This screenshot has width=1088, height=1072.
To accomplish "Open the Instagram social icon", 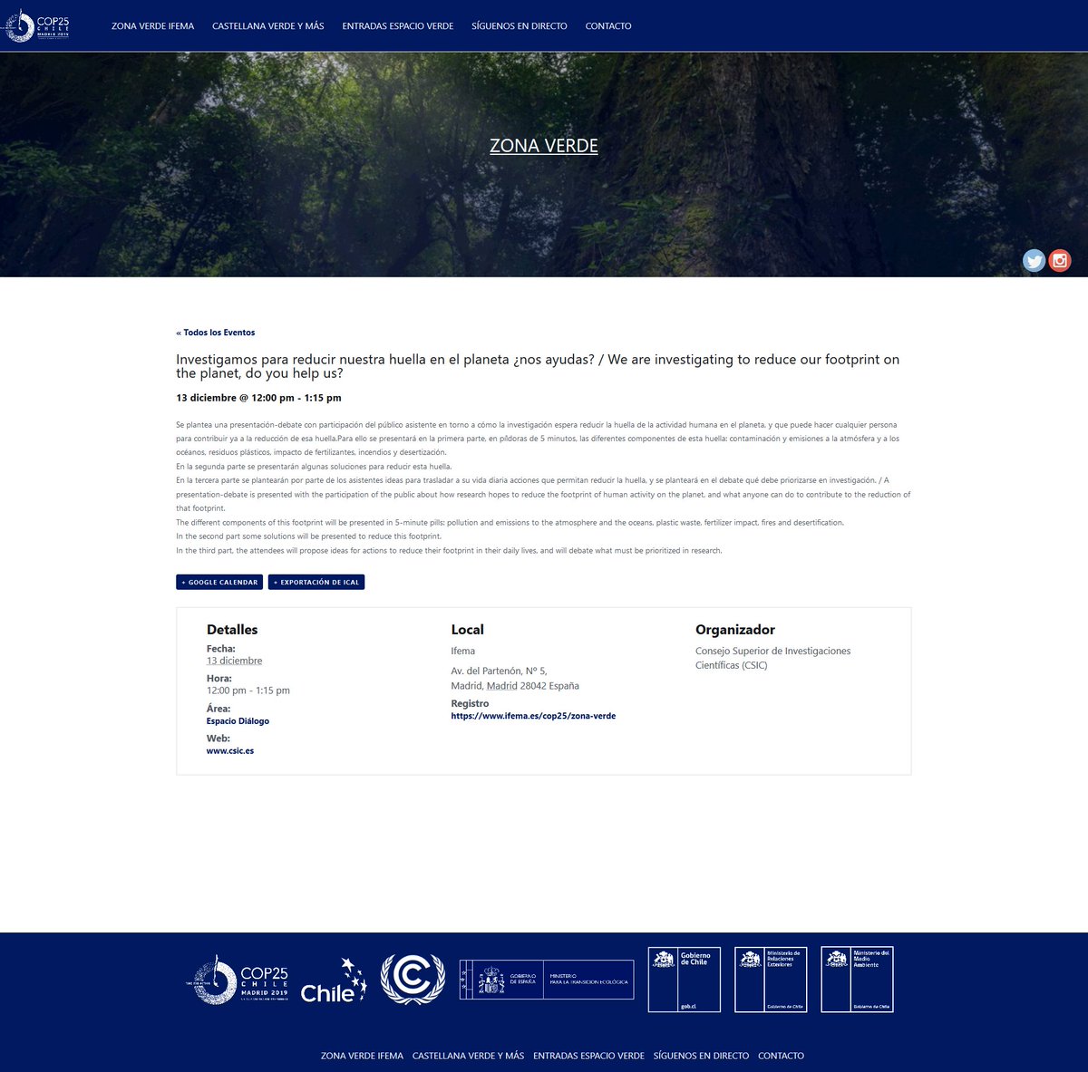I will tap(1060, 261).
